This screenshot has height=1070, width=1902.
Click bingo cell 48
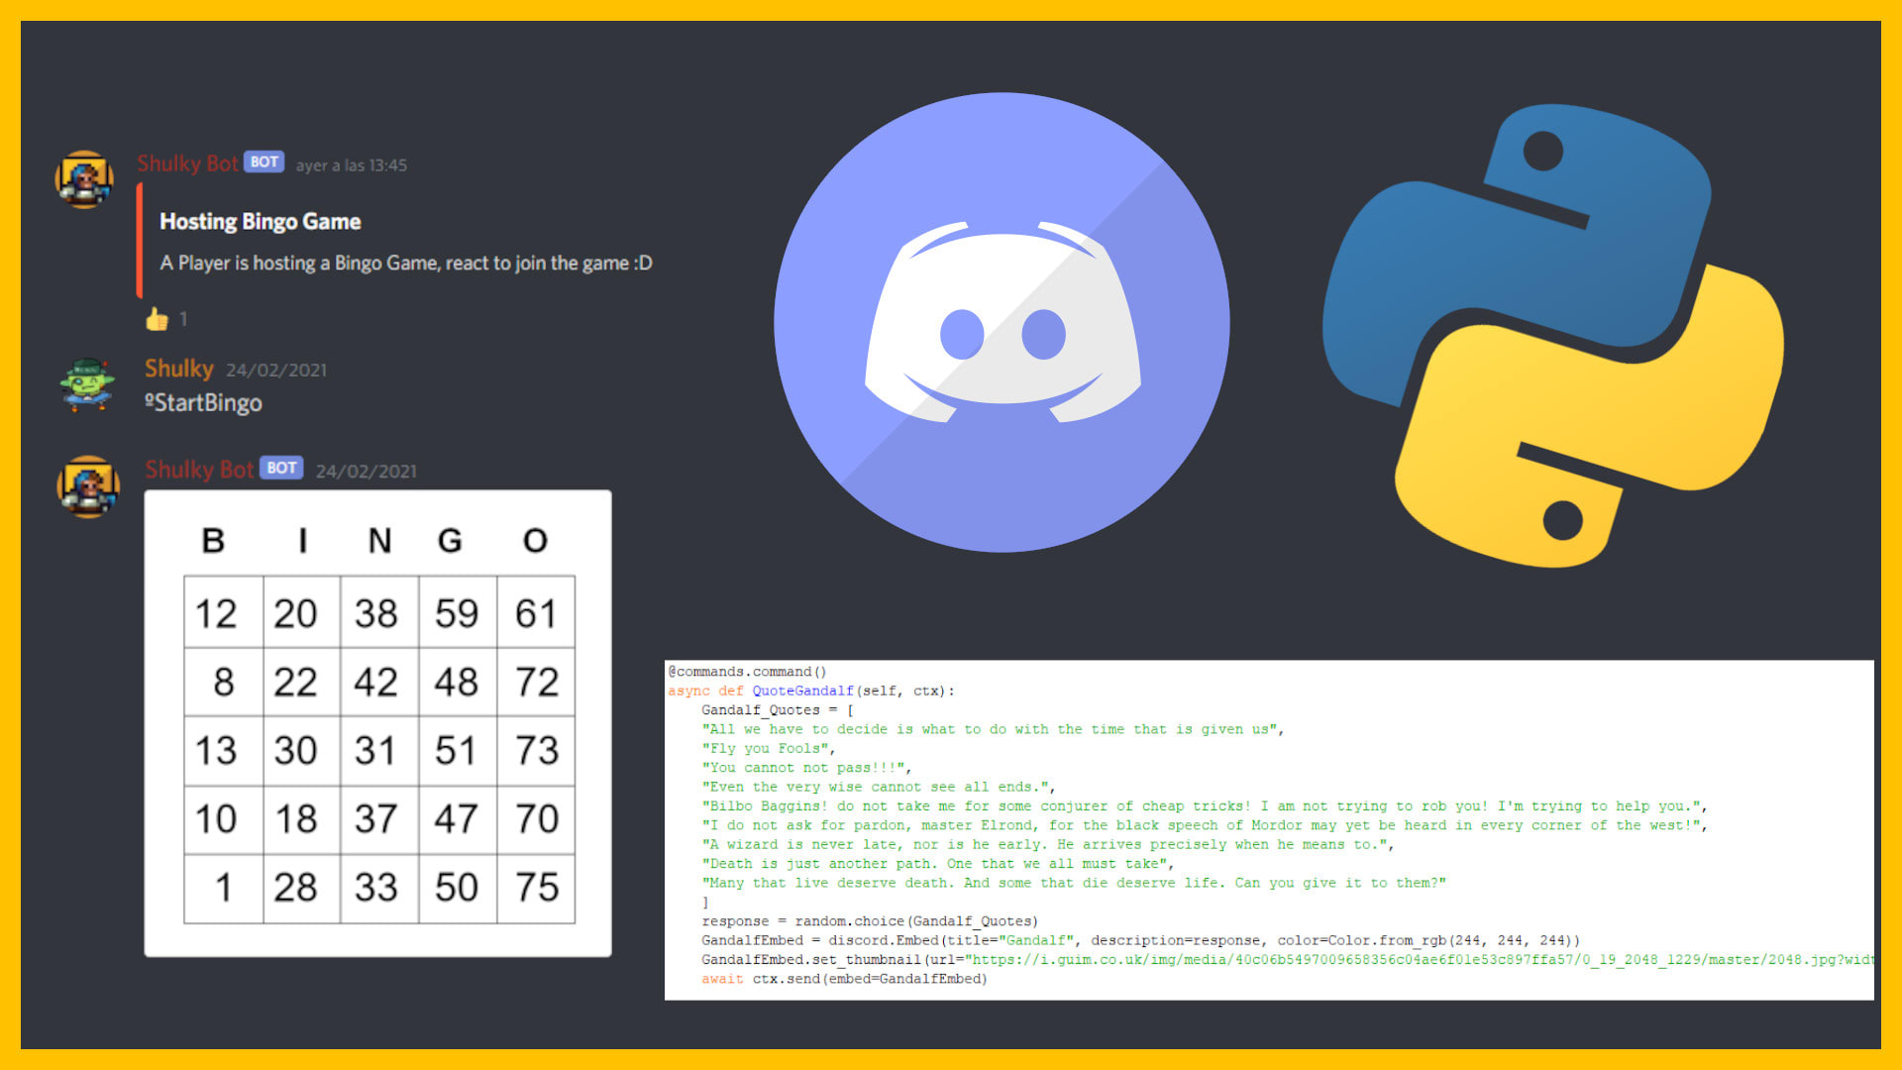[x=458, y=682]
